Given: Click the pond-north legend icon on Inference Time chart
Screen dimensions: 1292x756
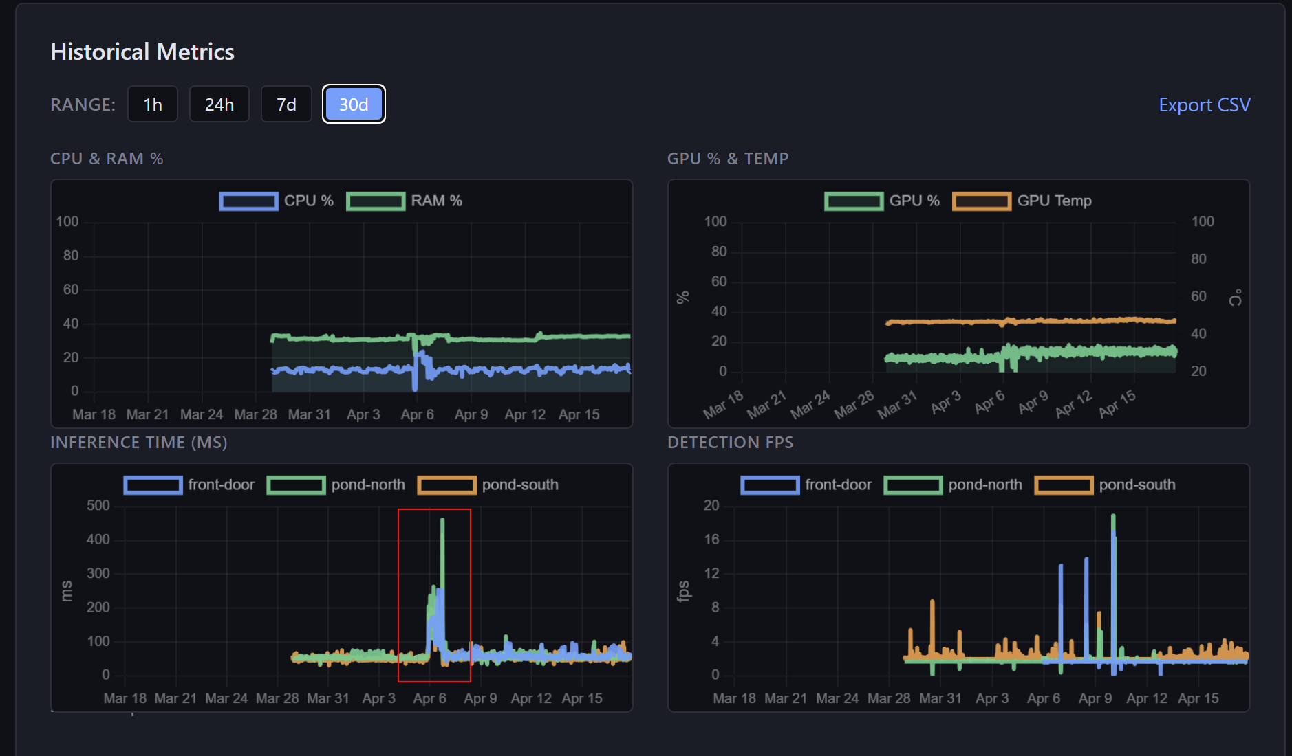Looking at the screenshot, I should [297, 485].
